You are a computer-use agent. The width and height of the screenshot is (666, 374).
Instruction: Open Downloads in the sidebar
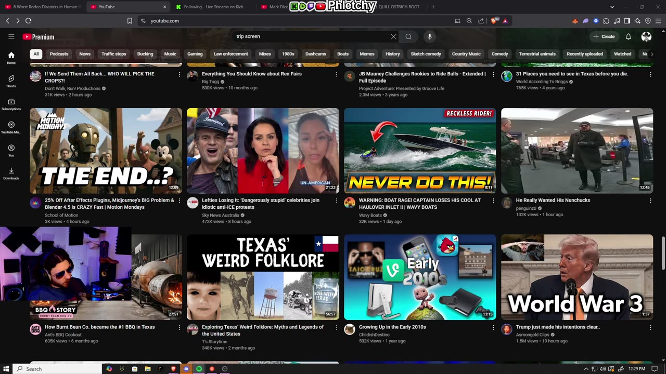coord(11,173)
